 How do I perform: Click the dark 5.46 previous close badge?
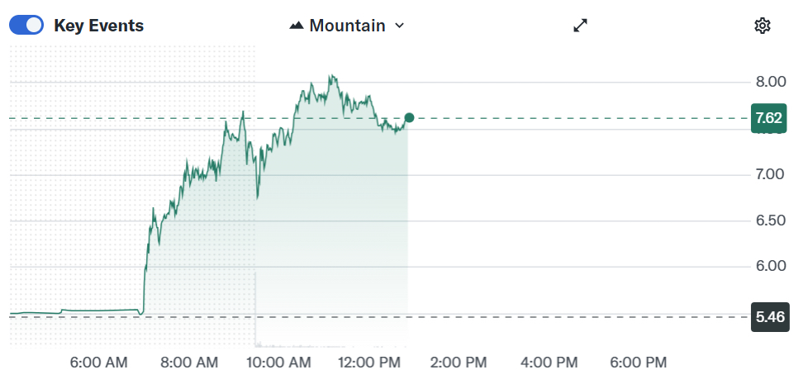point(768,316)
